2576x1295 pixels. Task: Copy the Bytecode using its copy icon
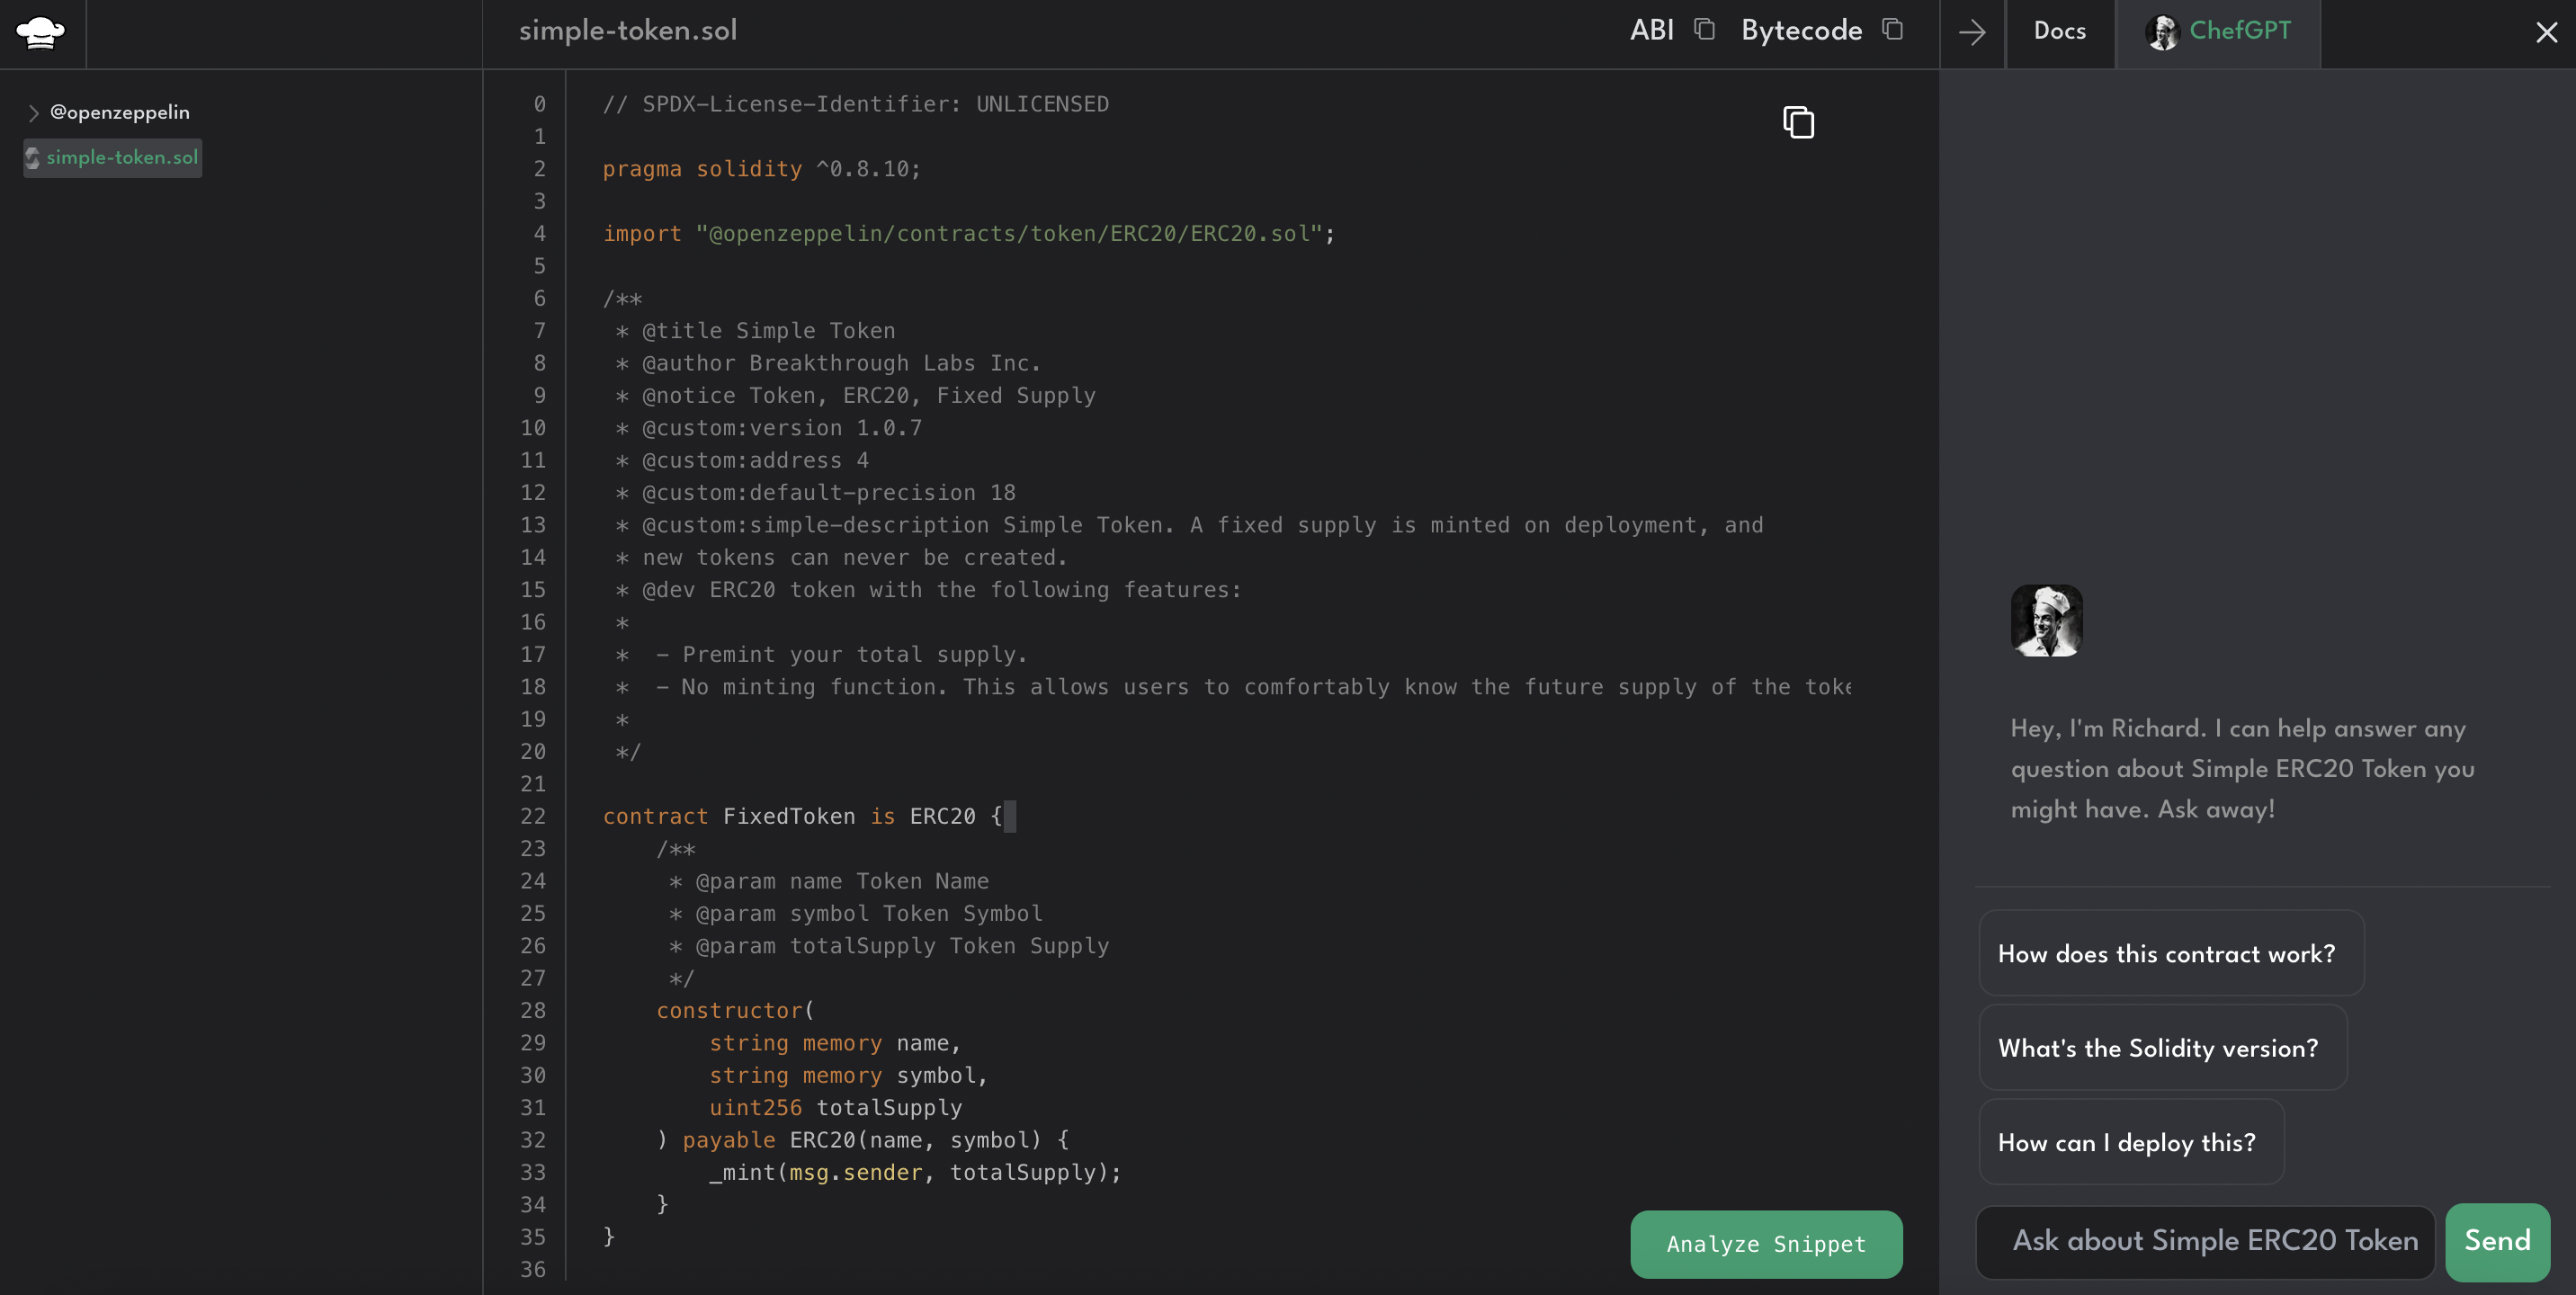pyautogui.click(x=1893, y=31)
